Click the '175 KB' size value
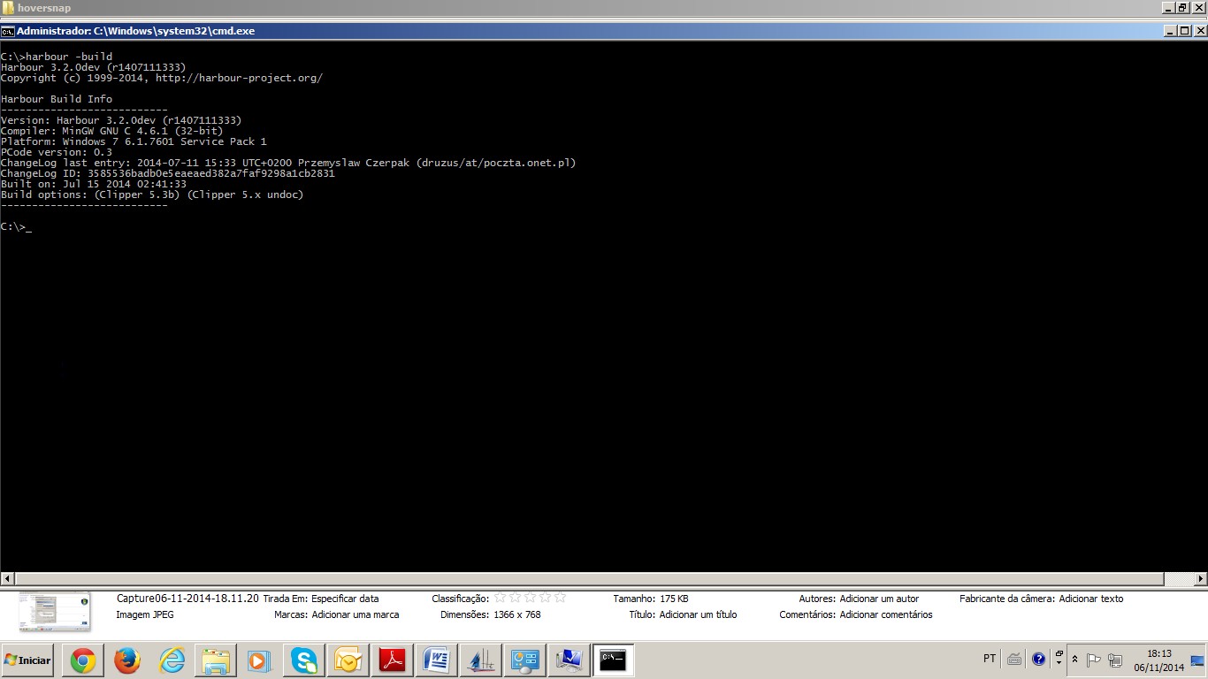This screenshot has width=1208, height=679. click(674, 599)
